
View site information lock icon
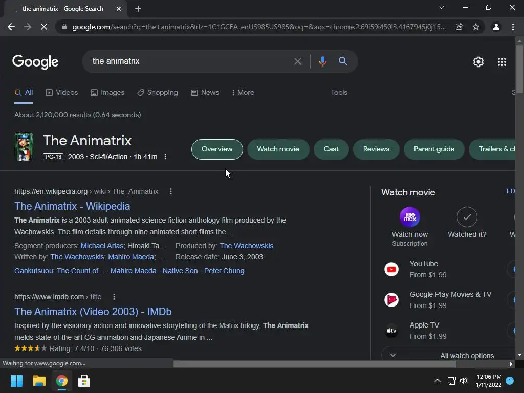64,27
